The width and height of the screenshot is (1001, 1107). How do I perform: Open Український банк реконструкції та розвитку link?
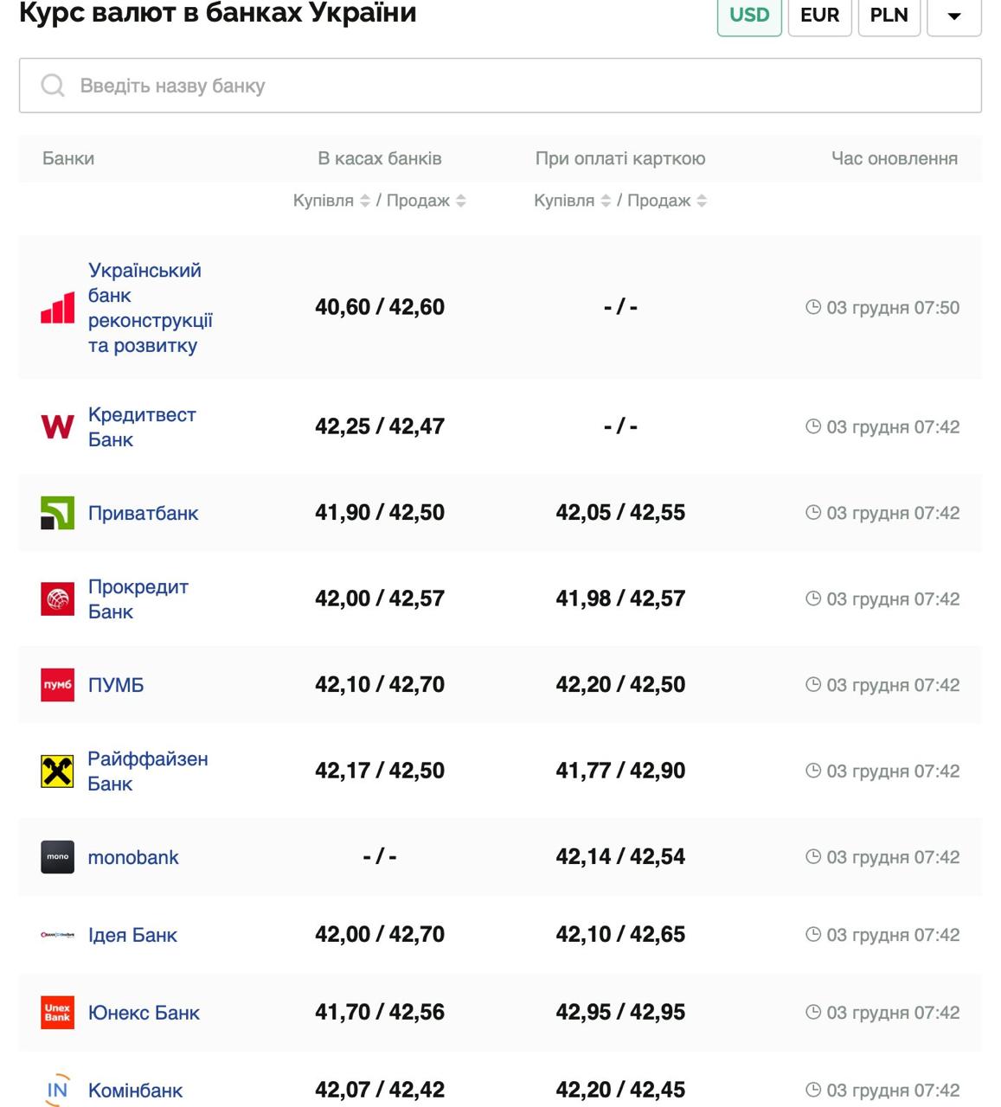coord(150,308)
